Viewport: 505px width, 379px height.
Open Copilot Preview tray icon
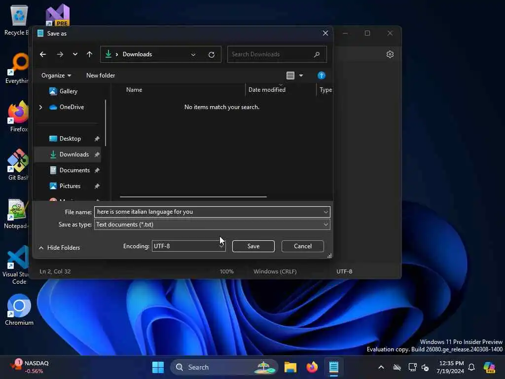[489, 367]
